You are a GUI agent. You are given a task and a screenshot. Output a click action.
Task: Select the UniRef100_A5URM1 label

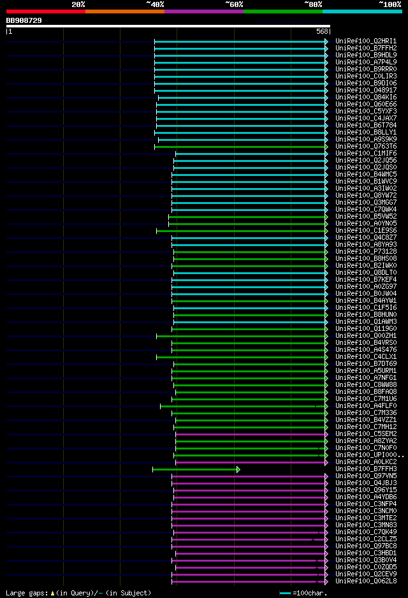coord(366,370)
